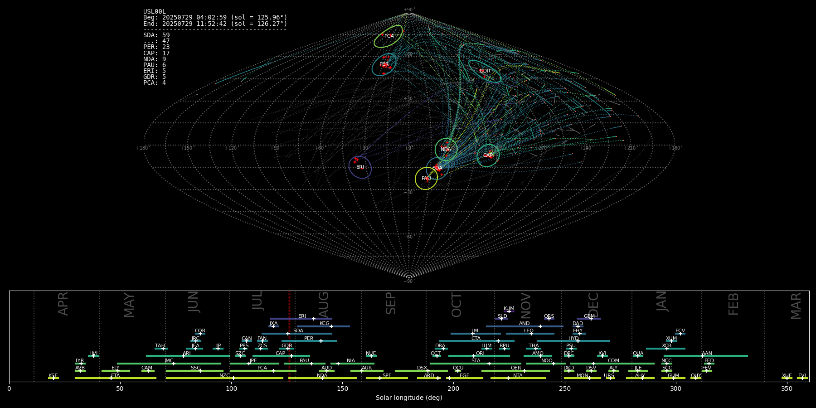Click the 'Solar longitude (deg)' axis label
This screenshot has width=816, height=408.
point(409,398)
